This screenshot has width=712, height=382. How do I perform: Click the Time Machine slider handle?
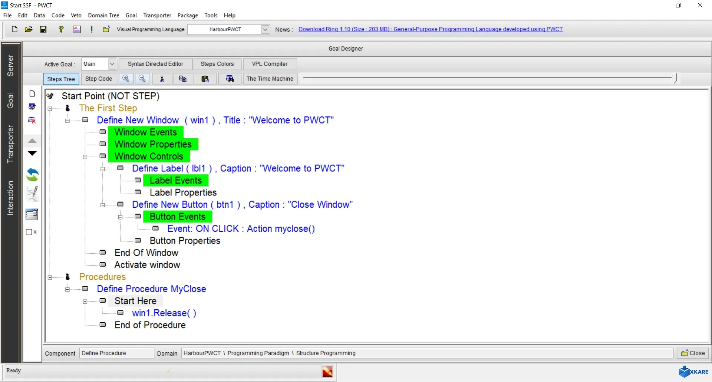click(676, 78)
